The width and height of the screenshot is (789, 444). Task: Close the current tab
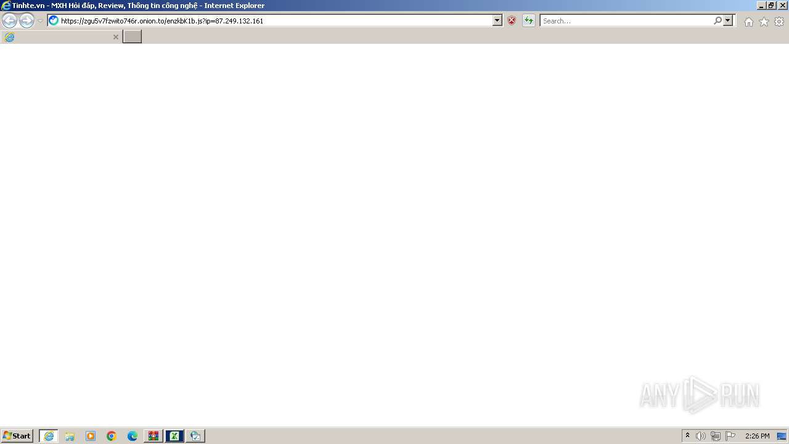click(x=115, y=37)
